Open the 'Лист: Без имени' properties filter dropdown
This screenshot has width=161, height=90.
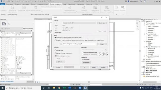[x=22, y=29]
